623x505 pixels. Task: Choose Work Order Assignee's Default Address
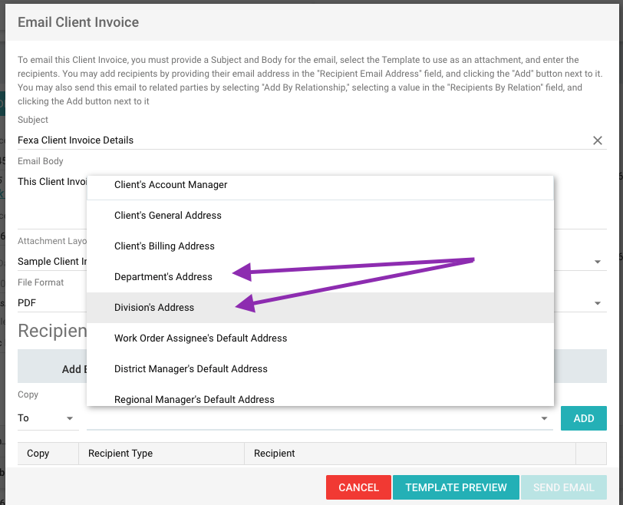[200, 338]
